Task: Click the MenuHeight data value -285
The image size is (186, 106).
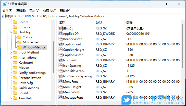Action: pos(130,87)
